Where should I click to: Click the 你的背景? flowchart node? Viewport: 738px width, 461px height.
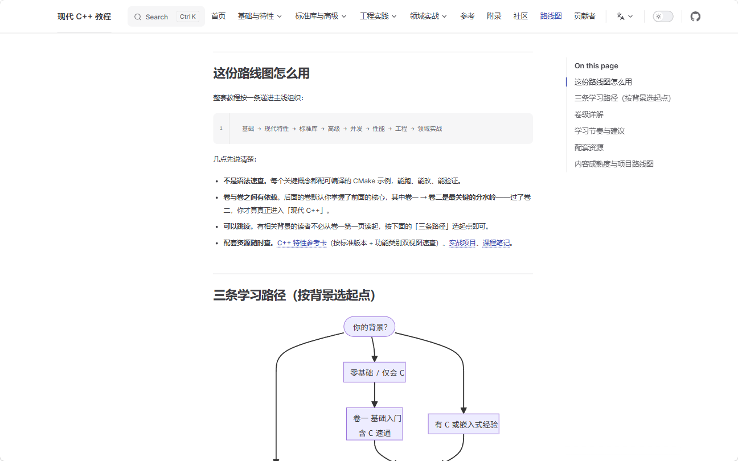[x=370, y=327]
